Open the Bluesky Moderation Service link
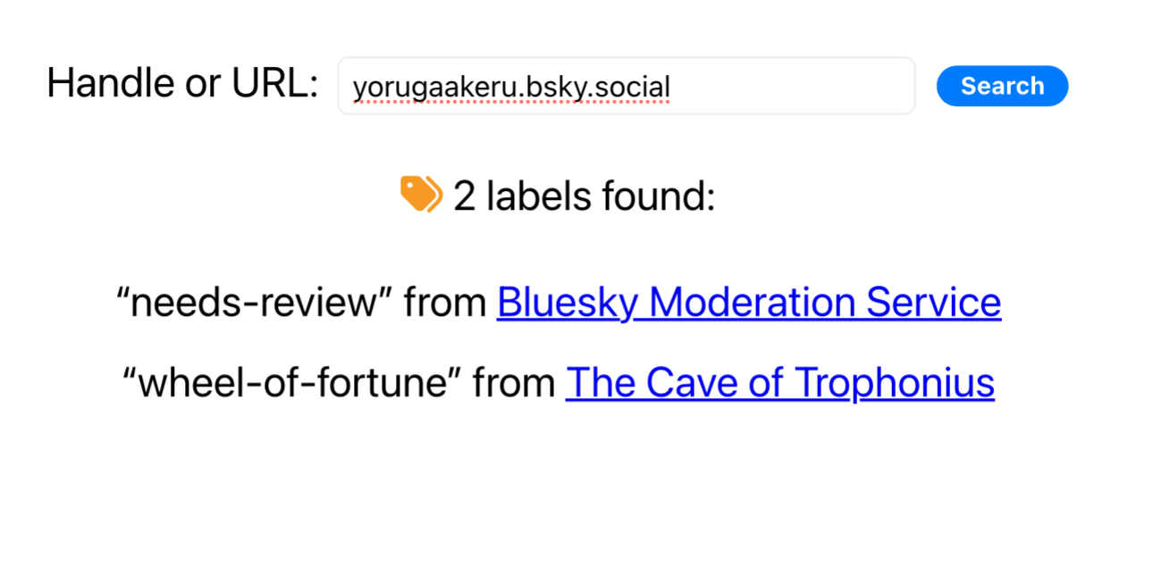Image resolution: width=1153 pixels, height=574 pixels. [748, 303]
